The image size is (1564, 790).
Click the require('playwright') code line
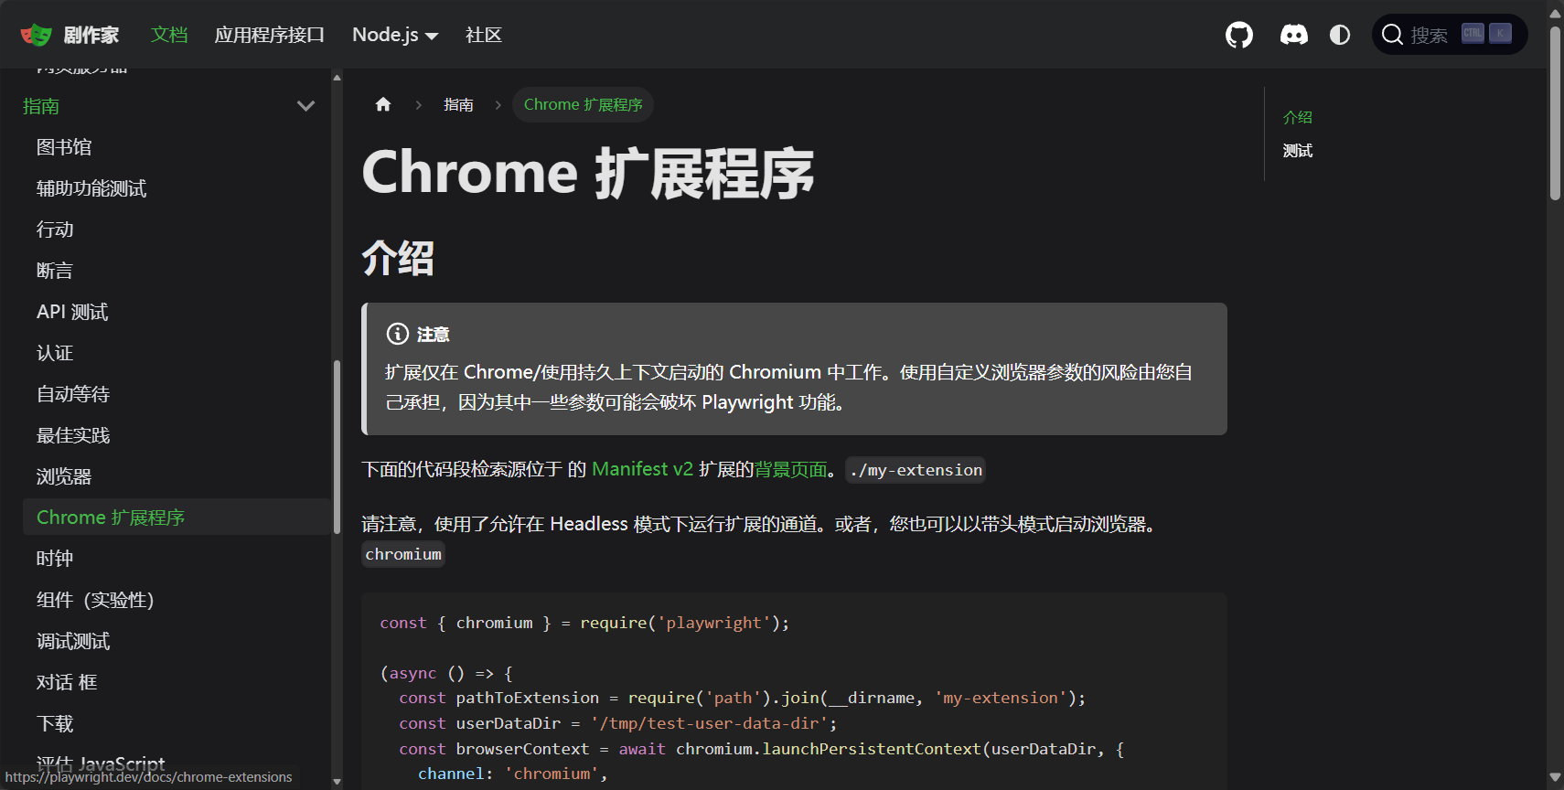coord(584,623)
